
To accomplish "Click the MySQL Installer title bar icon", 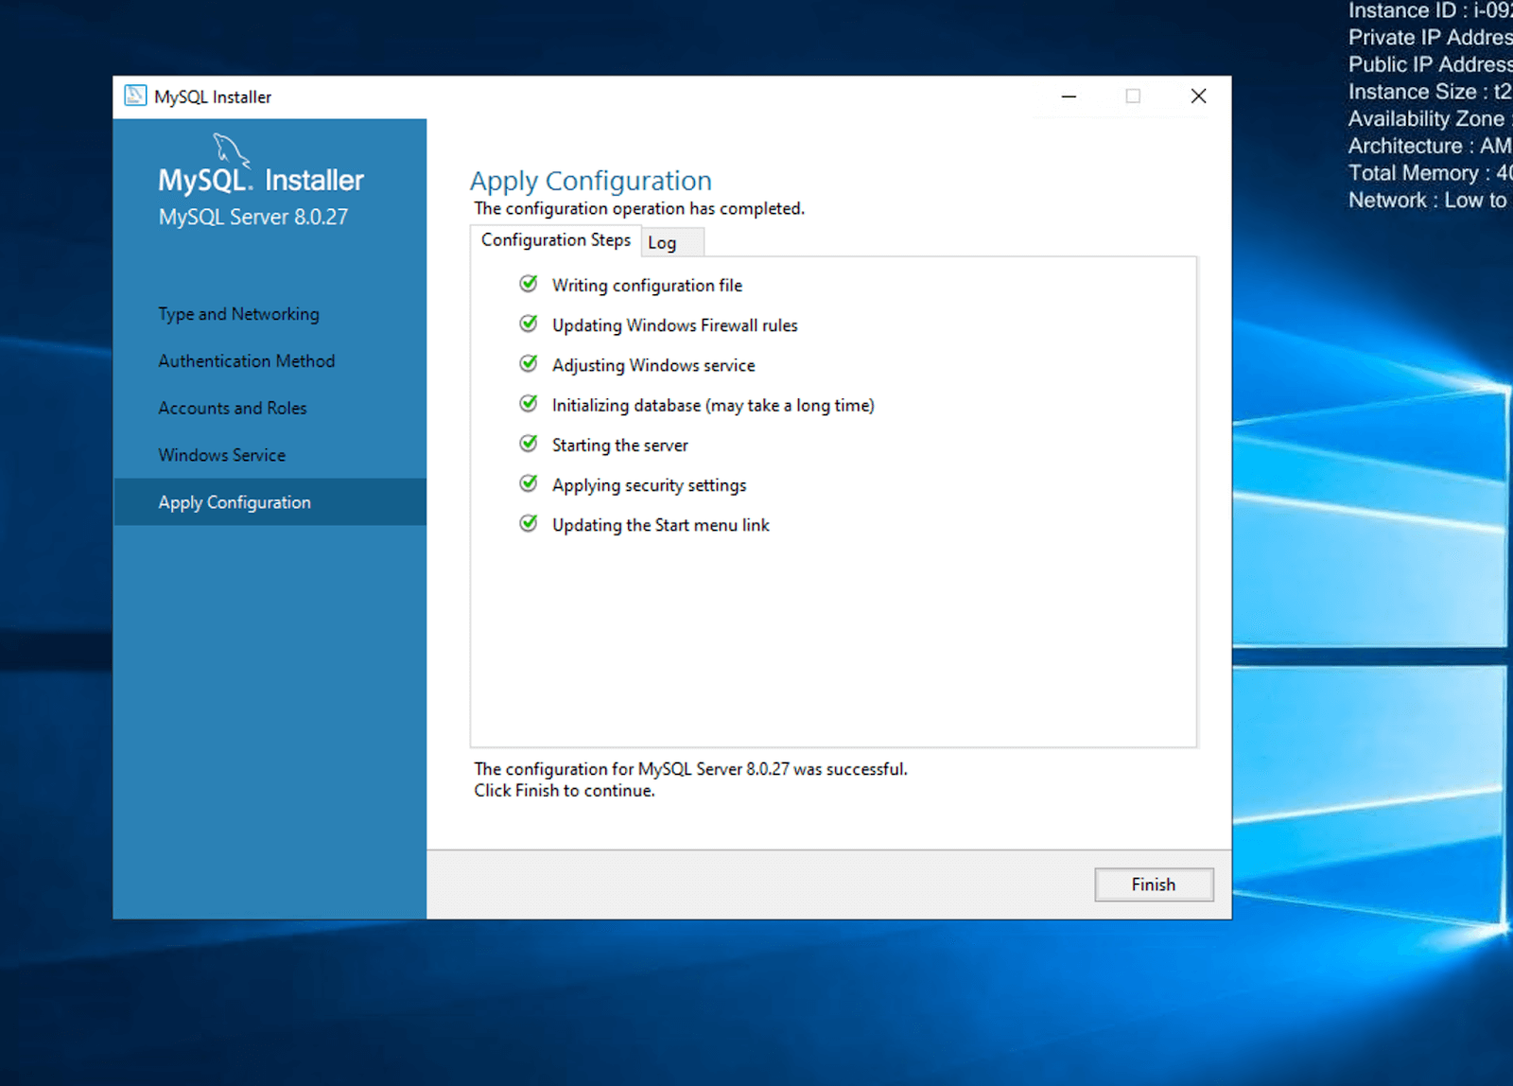I will 135,96.
